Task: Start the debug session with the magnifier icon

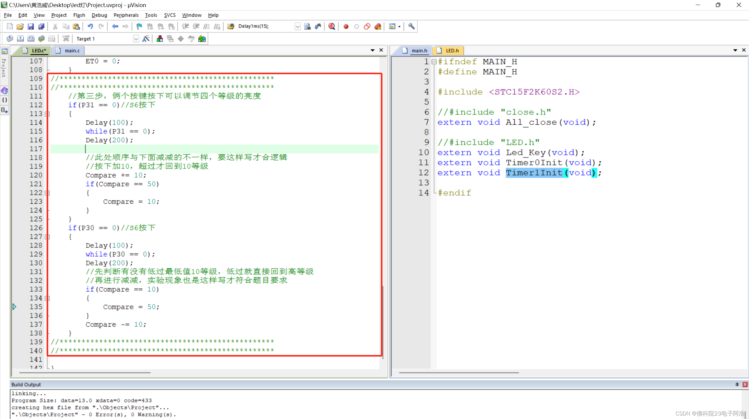Action: point(331,27)
